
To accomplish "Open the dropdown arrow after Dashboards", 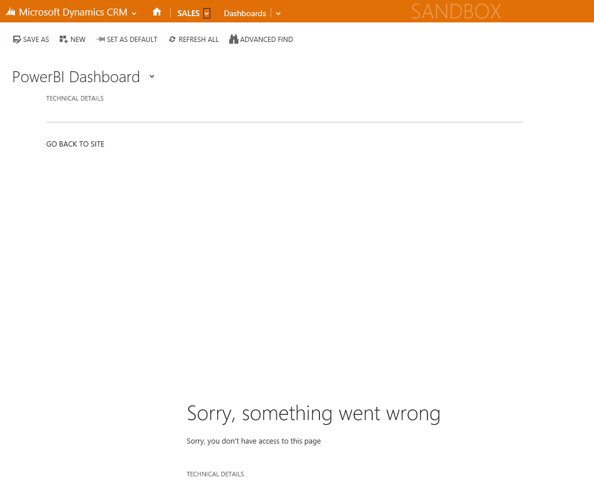I will point(279,13).
